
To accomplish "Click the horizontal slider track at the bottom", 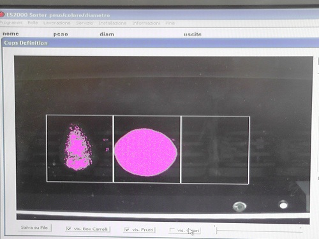I will [x=258, y=230].
